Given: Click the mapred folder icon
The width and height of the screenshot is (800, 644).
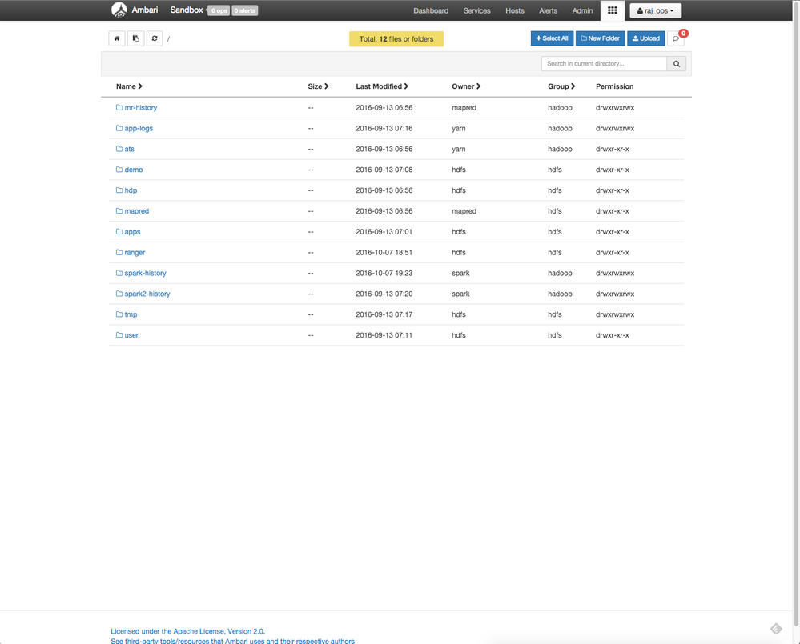Looking at the screenshot, I should (119, 211).
